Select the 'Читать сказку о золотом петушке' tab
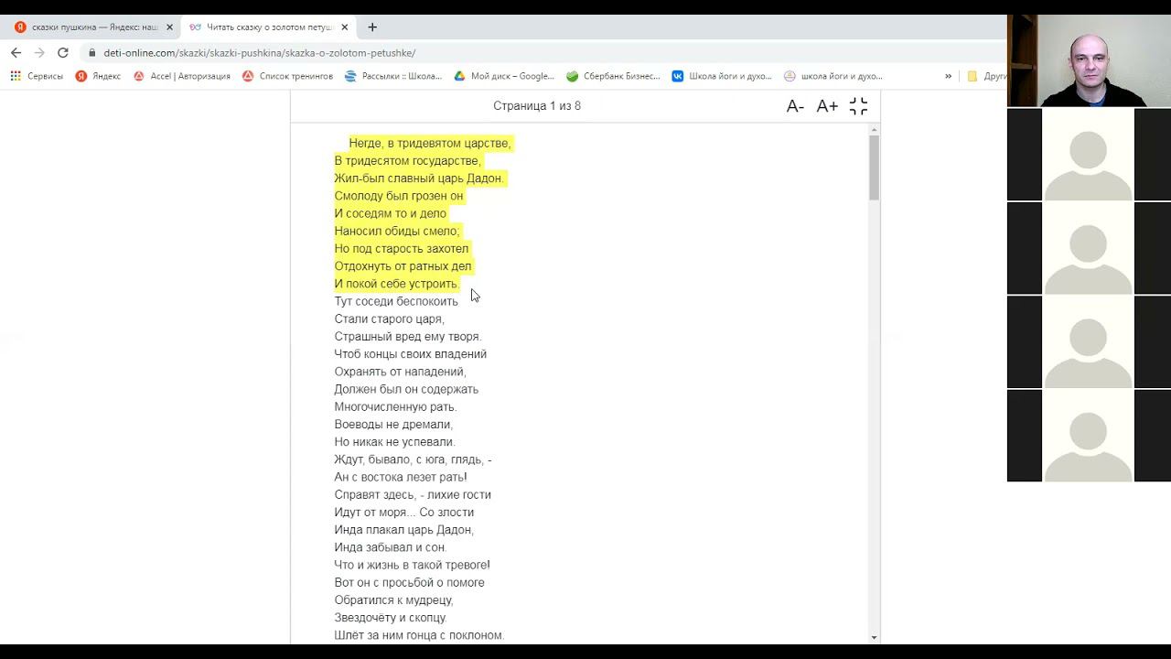 pos(269,27)
